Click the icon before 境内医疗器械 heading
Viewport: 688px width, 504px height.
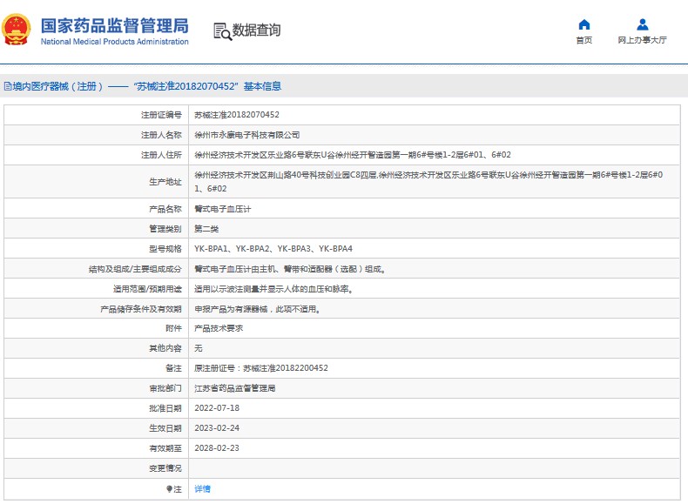pos(8,86)
